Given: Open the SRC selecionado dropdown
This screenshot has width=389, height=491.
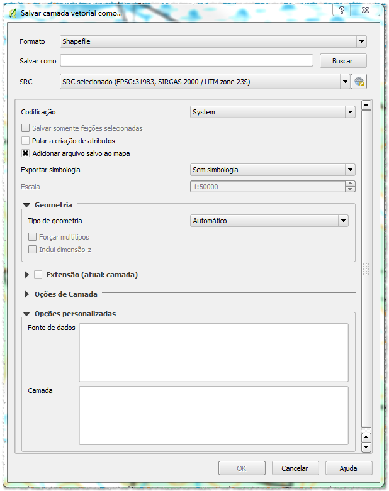Looking at the screenshot, I should click(205, 82).
